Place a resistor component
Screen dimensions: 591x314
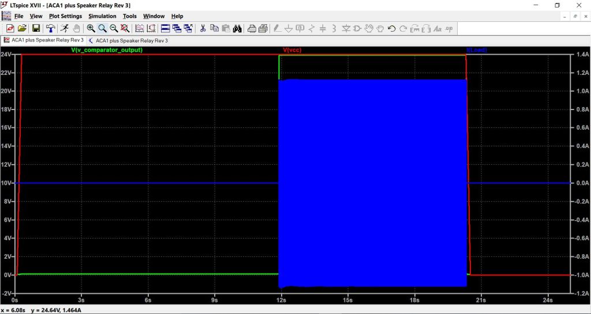click(311, 29)
